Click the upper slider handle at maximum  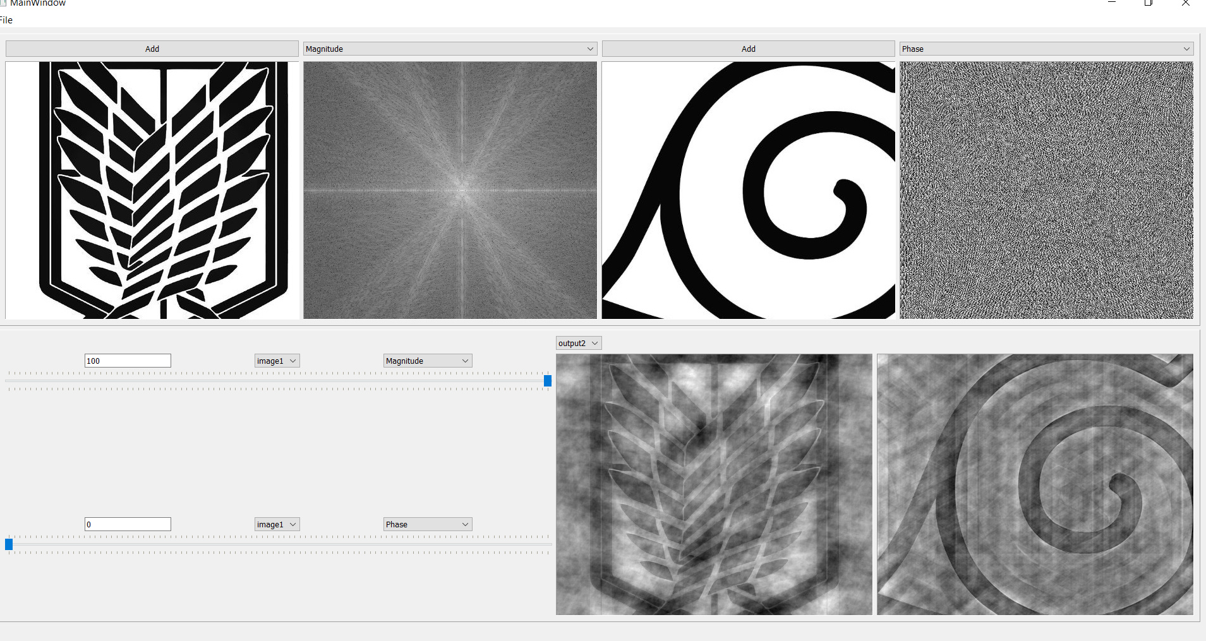coord(548,381)
